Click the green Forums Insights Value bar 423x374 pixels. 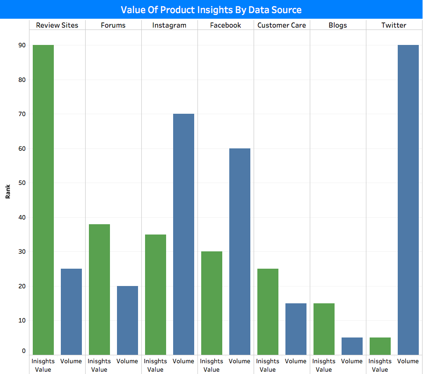99,289
